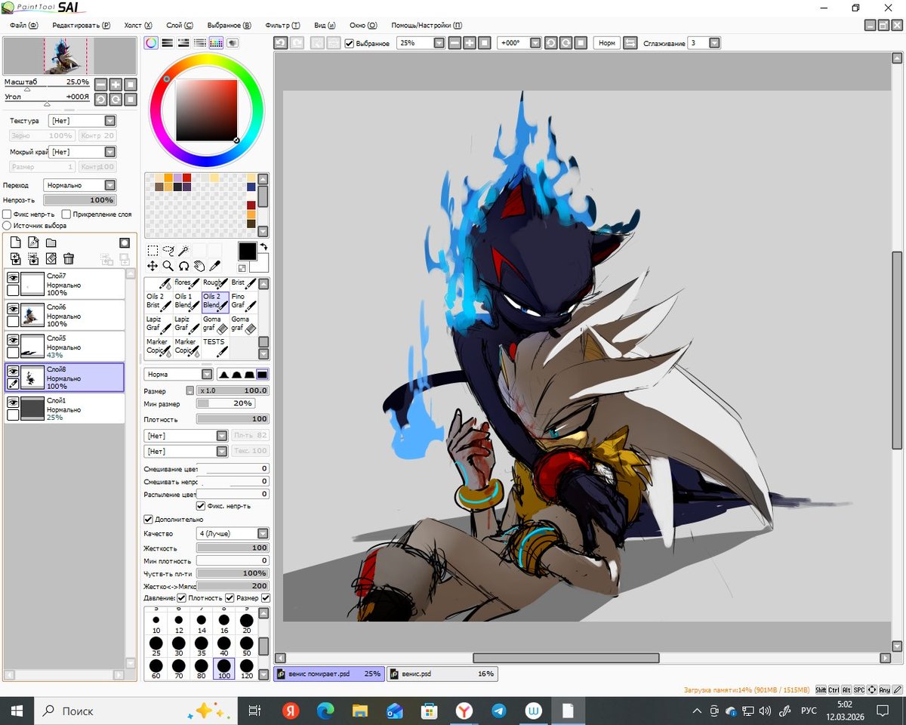Select the flat square brush edge shape

coord(262,375)
